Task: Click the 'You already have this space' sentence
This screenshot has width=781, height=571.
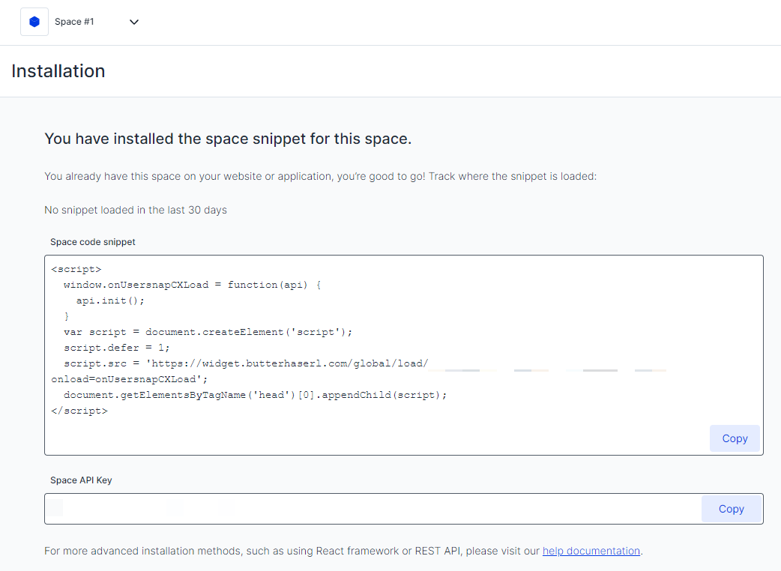Action: [320, 176]
